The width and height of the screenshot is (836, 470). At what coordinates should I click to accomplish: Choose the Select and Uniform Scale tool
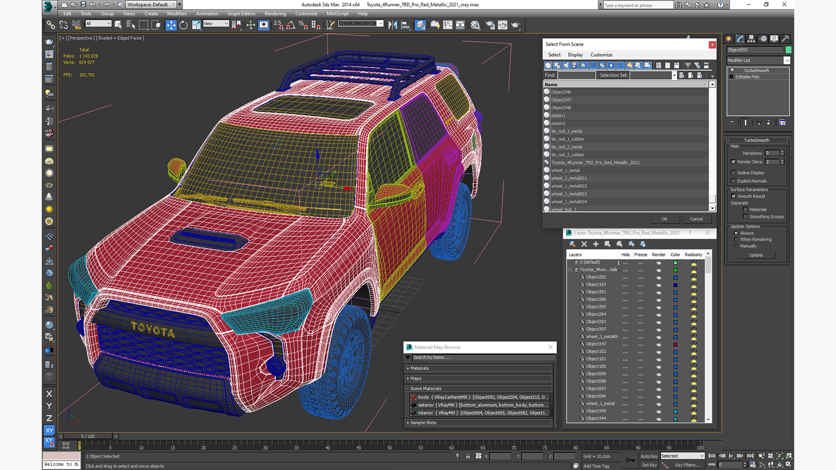pos(196,25)
